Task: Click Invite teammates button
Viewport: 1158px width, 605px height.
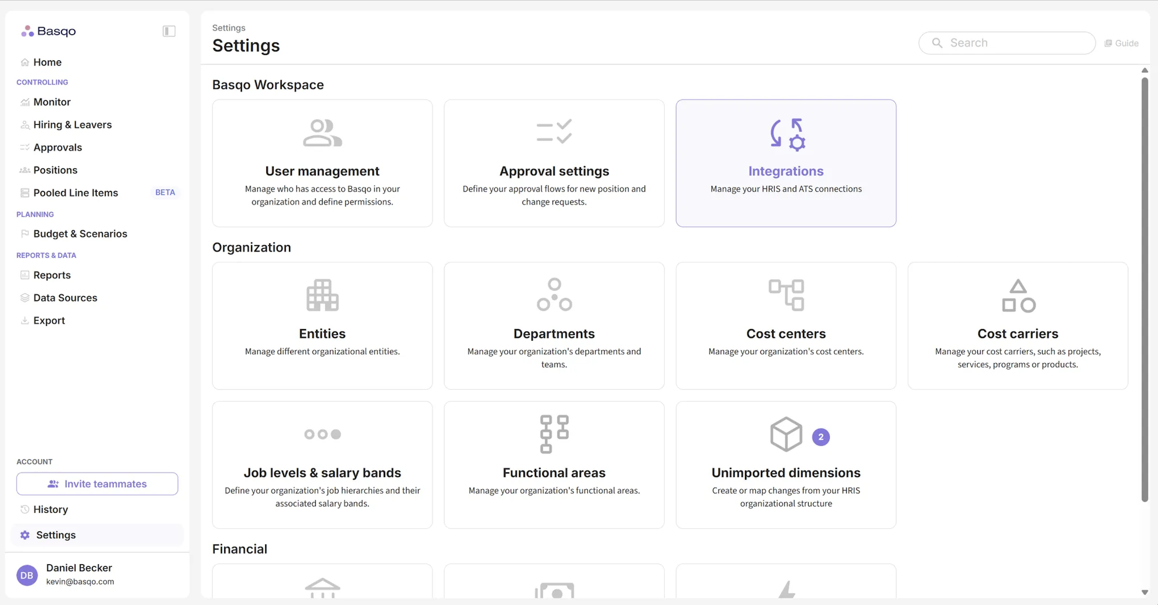Action: click(x=97, y=484)
